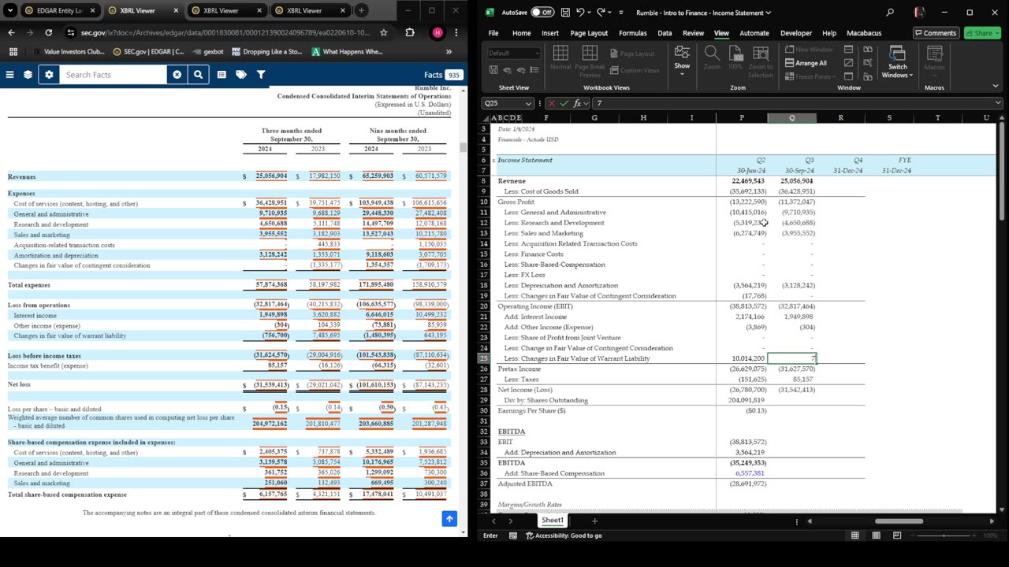Open the data list icon in XBRL toolbar
This screenshot has height=567, width=1009.
[x=222, y=74]
